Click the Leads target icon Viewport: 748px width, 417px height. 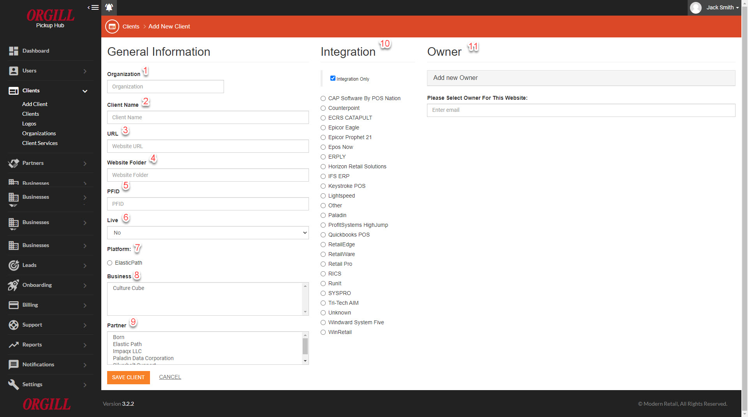[x=14, y=265]
